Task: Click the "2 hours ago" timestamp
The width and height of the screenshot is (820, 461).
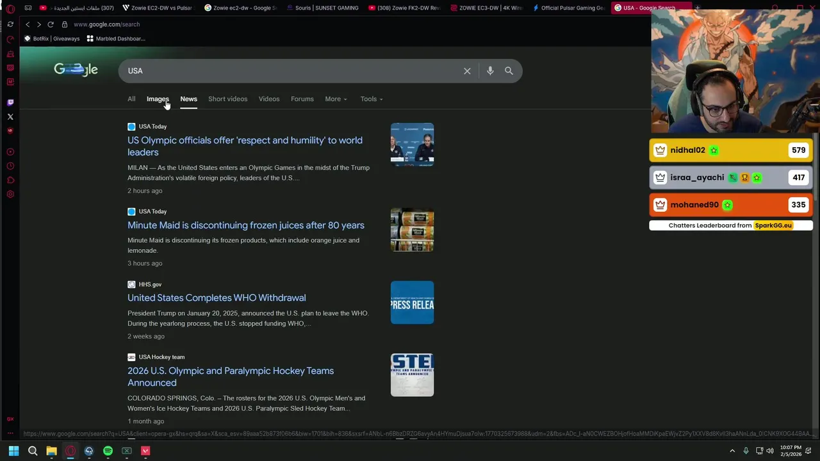Action: [x=145, y=191]
